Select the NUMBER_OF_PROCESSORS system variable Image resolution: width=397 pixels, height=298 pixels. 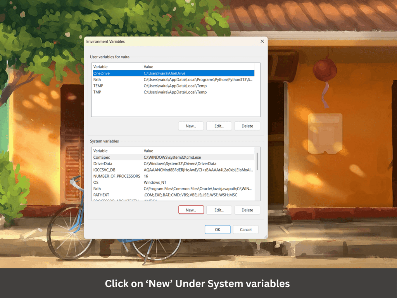(x=116, y=176)
